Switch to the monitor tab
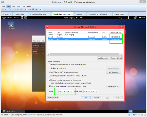Screen dimensions: 147x117 (80, 14)
